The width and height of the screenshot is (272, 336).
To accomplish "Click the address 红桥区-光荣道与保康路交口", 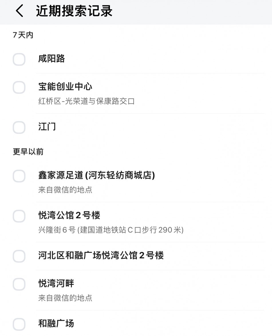I will [x=86, y=101].
